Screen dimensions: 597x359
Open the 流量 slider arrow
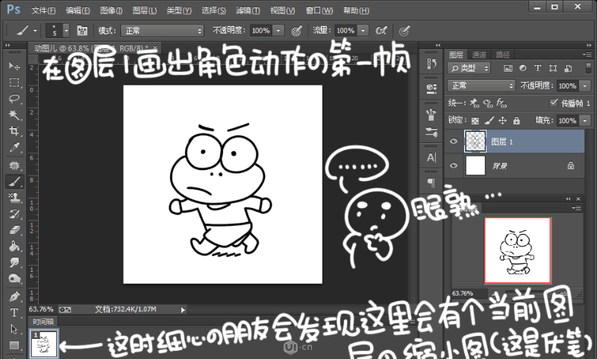363,31
